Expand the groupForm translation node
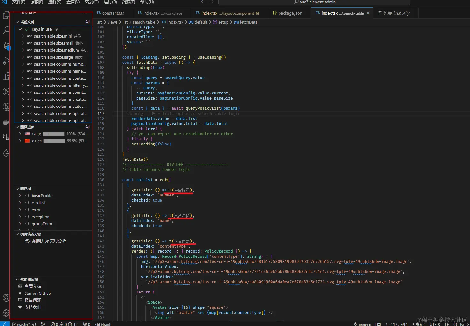The image size is (470, 326). coord(20,224)
